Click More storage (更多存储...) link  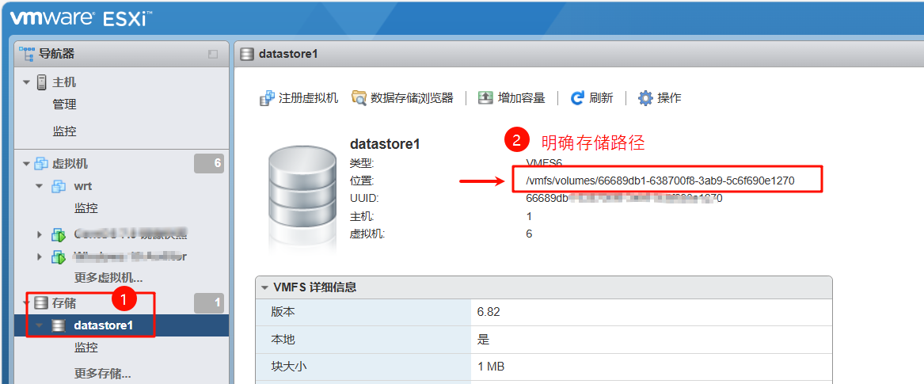(x=102, y=373)
